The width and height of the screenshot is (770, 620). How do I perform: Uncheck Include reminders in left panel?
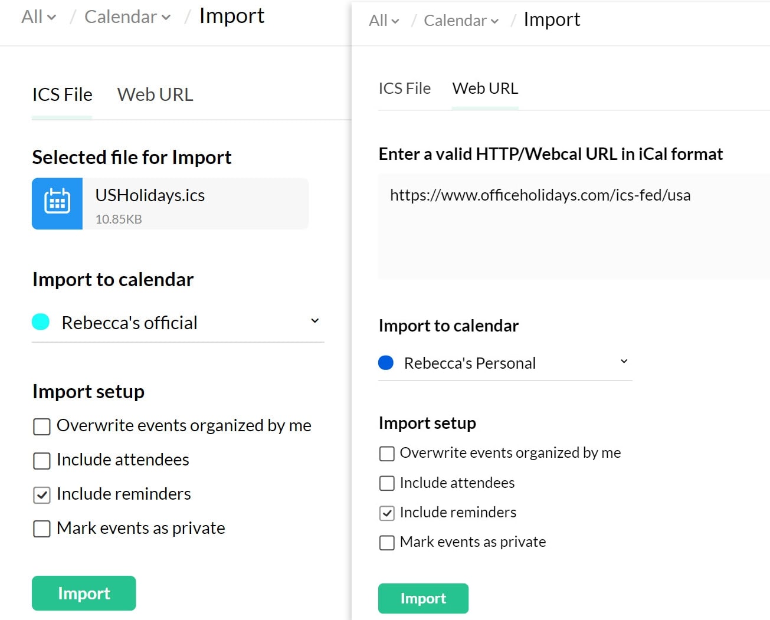click(42, 495)
